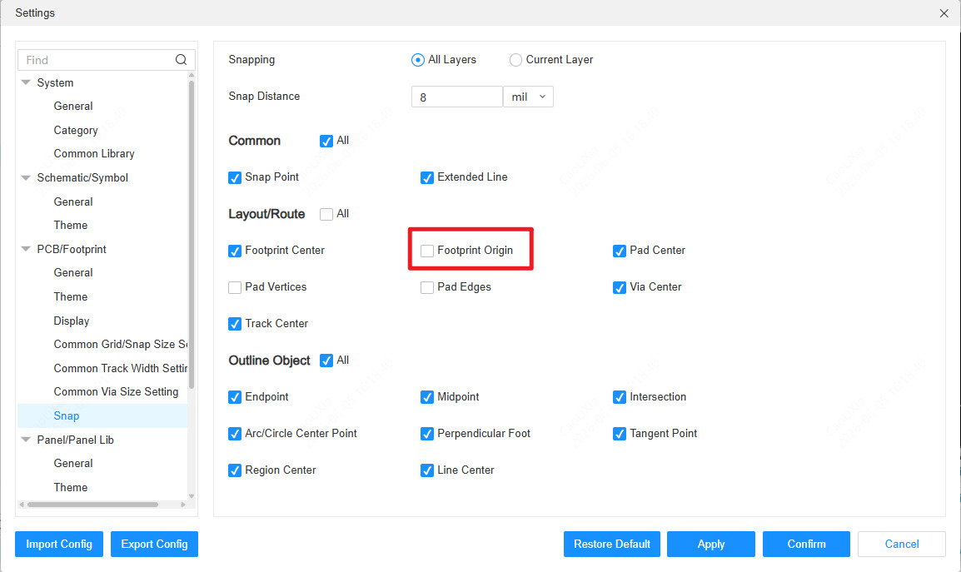Toggle the Arc/Circle Center Point checkbox
The image size is (961, 572).
[x=235, y=434]
